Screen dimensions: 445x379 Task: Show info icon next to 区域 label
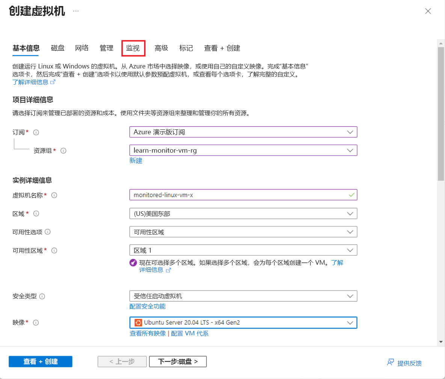click(36, 214)
